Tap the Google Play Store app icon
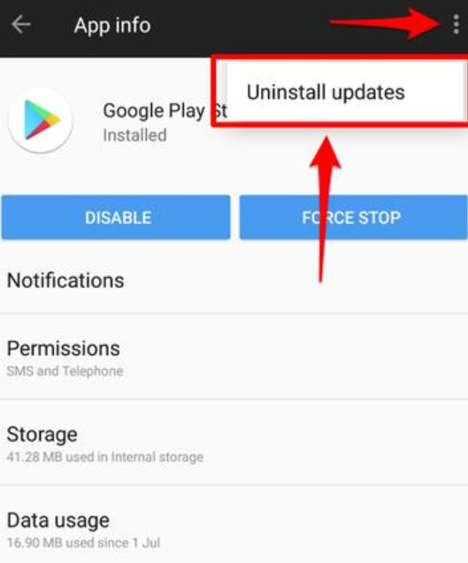The height and width of the screenshot is (563, 468). tap(40, 120)
